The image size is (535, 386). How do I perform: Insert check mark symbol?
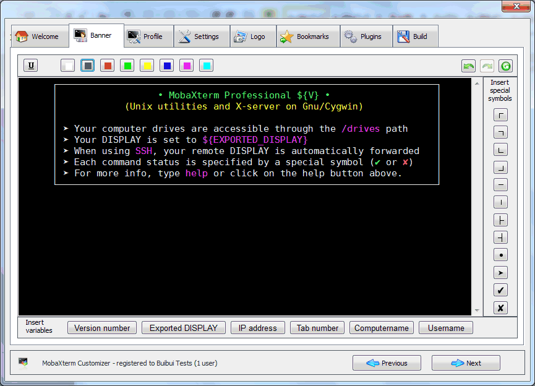coord(500,290)
